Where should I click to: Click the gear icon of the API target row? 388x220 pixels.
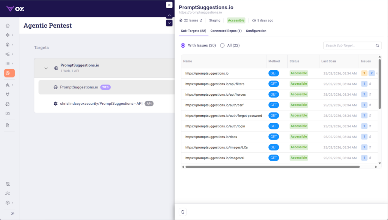click(x=55, y=104)
